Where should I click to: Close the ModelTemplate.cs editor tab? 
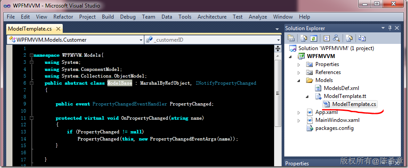(58, 29)
